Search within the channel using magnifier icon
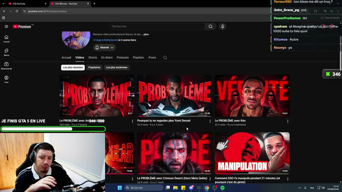The width and height of the screenshot is (342, 192). (165, 58)
